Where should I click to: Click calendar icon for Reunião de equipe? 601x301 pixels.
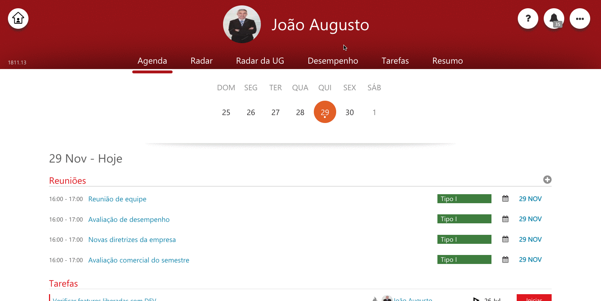click(506, 199)
